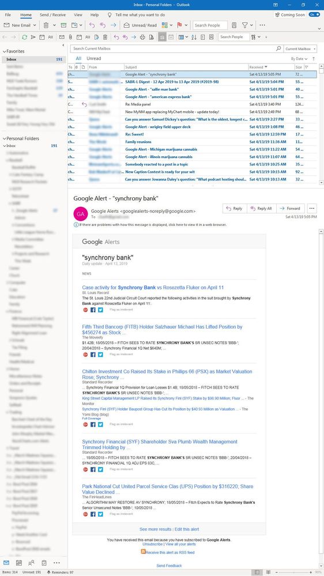The height and width of the screenshot is (576, 324).
Task: Click the Edit this alert link
Action: pyautogui.click(x=187, y=529)
